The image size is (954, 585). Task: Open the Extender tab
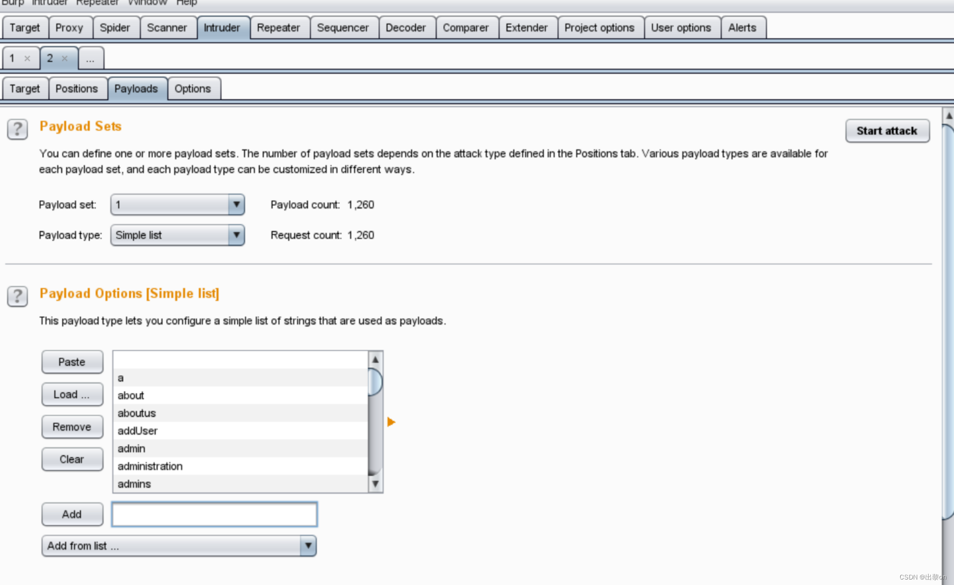coord(527,28)
